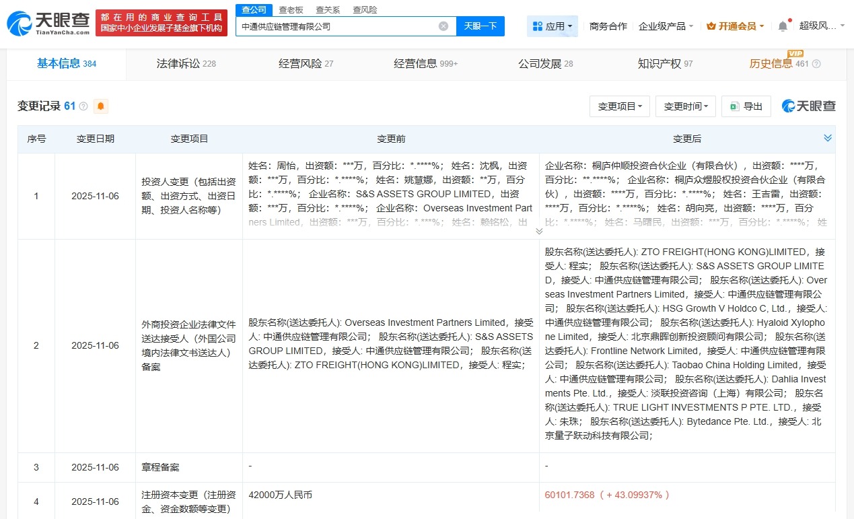Open the 历史信息 VIP tab
Image resolution: width=854 pixels, height=519 pixels.
(x=770, y=64)
